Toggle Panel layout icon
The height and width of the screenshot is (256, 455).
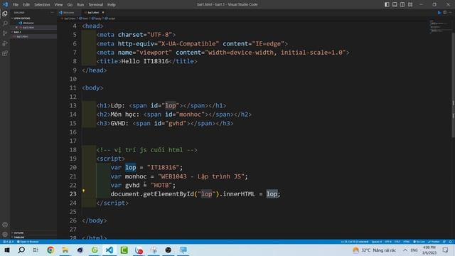point(395,4)
